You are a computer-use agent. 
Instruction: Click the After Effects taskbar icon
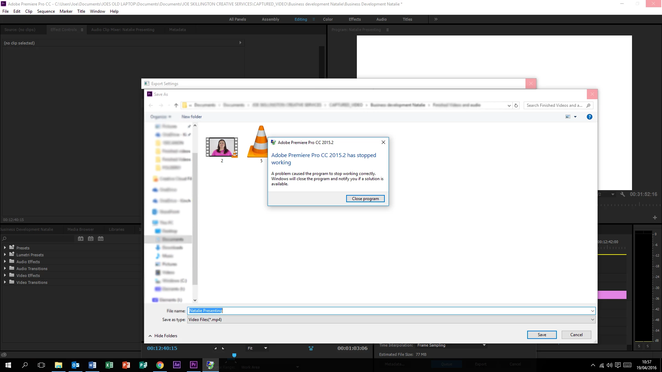(x=177, y=365)
